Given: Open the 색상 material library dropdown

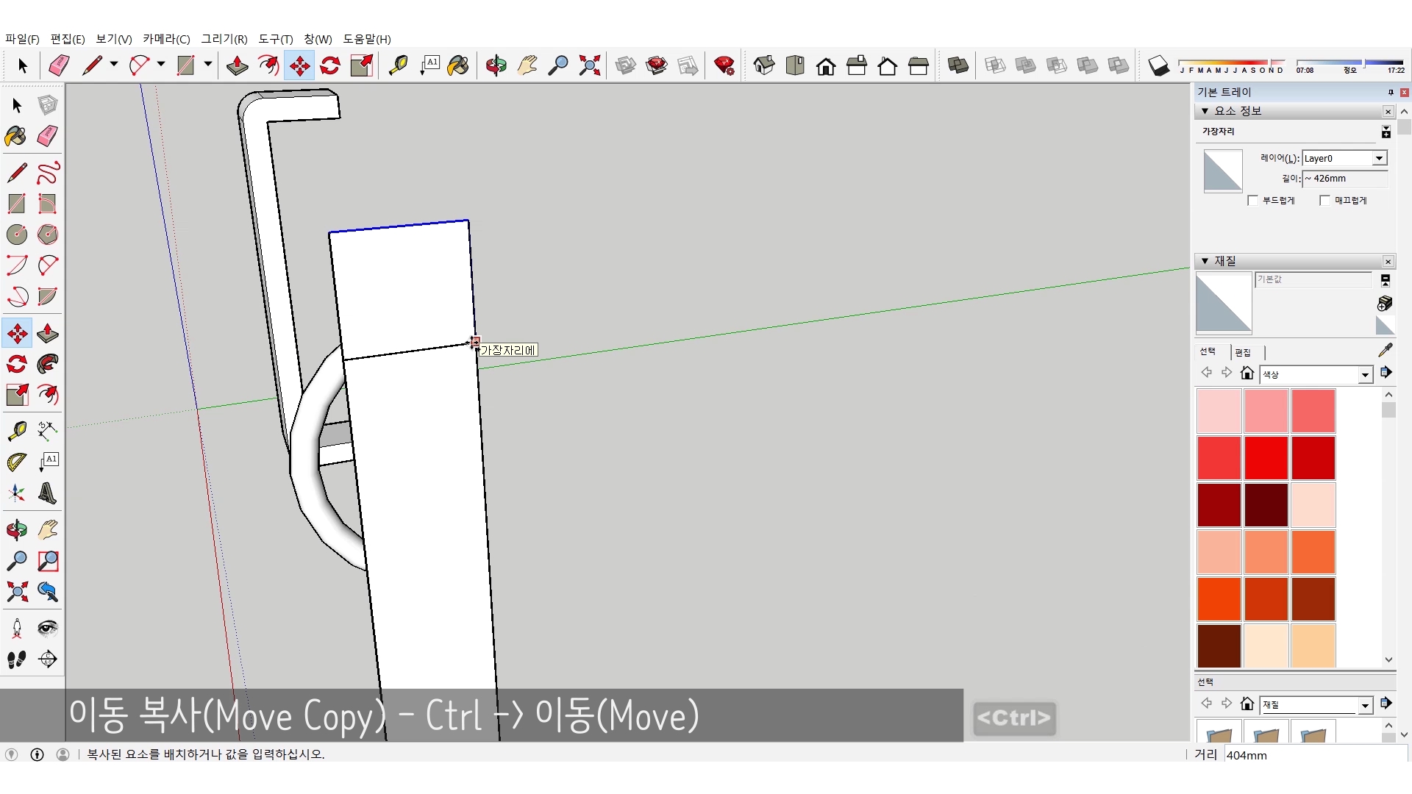Looking at the screenshot, I should point(1365,375).
